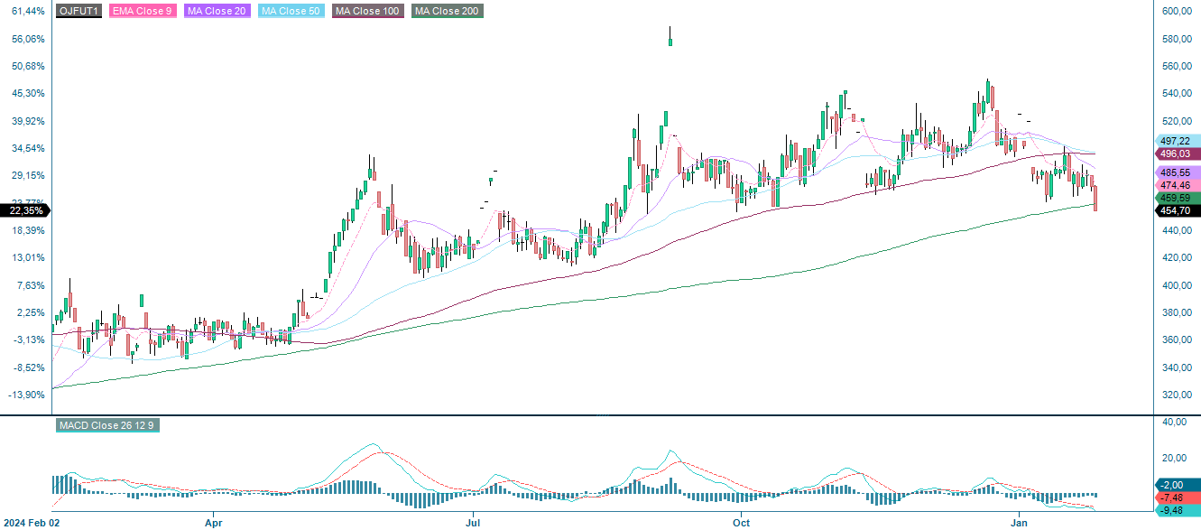1201x530 pixels.
Task: Click the 40,00 MACD axis label
Action: (1175, 422)
